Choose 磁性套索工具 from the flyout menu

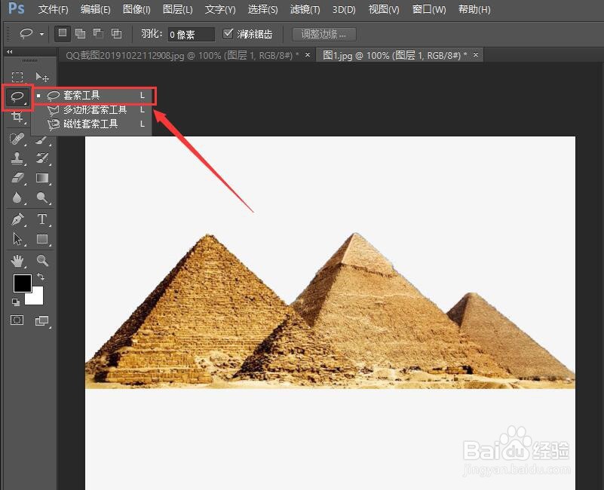pos(90,124)
